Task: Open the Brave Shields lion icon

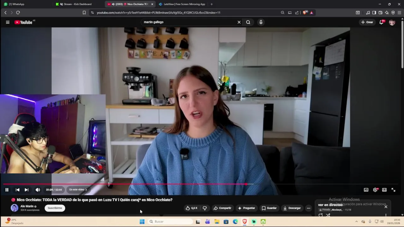Action: click(305, 13)
